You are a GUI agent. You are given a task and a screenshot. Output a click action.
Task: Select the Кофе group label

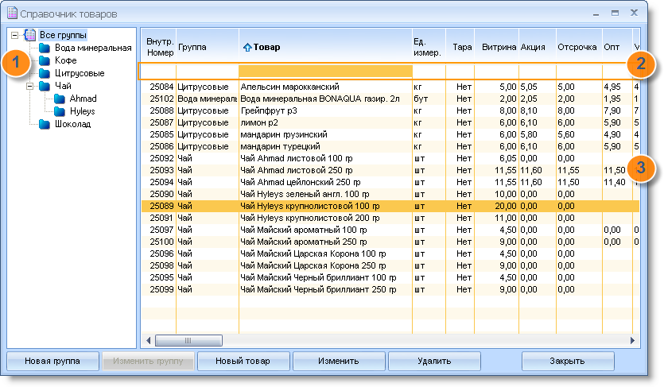(x=66, y=60)
